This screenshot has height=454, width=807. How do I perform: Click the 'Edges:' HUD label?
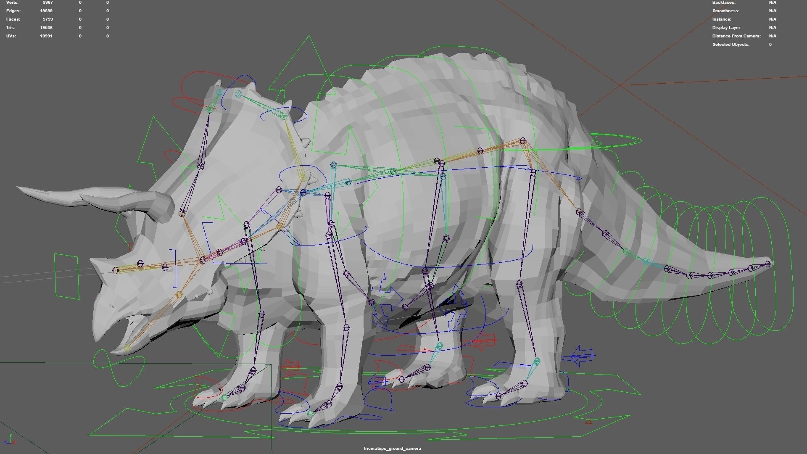(x=13, y=11)
